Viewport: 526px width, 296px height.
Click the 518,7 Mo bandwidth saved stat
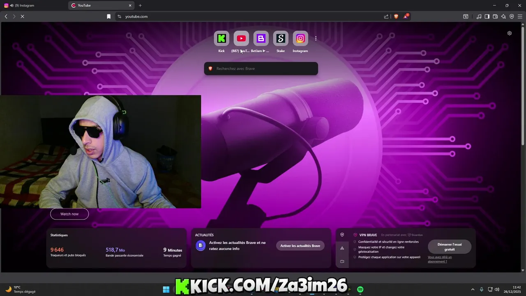coord(115,250)
